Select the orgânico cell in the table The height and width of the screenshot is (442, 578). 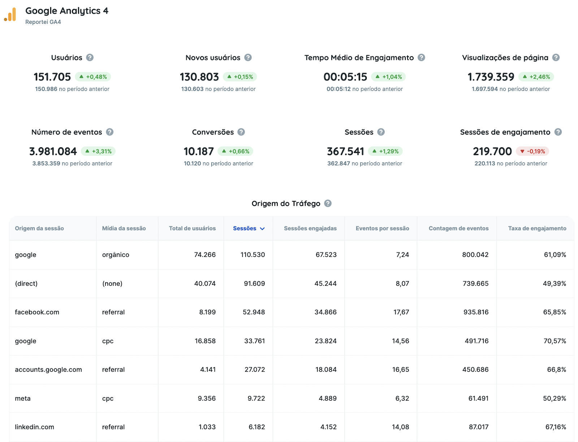coord(116,255)
